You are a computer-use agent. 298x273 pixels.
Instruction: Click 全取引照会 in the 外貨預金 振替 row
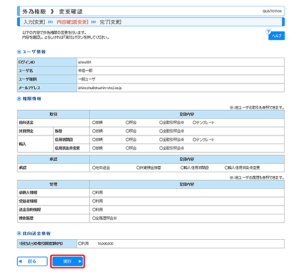point(172,131)
